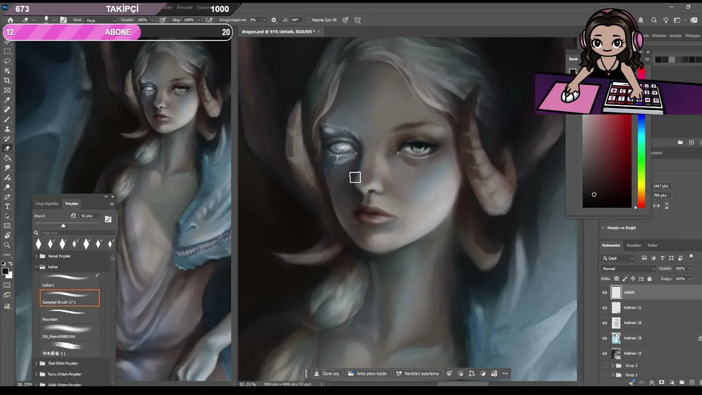The height and width of the screenshot is (395, 702).
Task: Click the Özne seç button
Action: [x=326, y=374]
